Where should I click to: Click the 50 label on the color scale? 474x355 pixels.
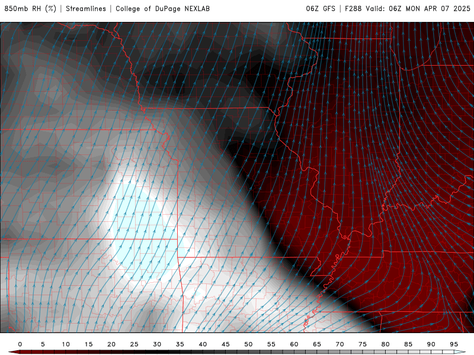tap(248, 344)
